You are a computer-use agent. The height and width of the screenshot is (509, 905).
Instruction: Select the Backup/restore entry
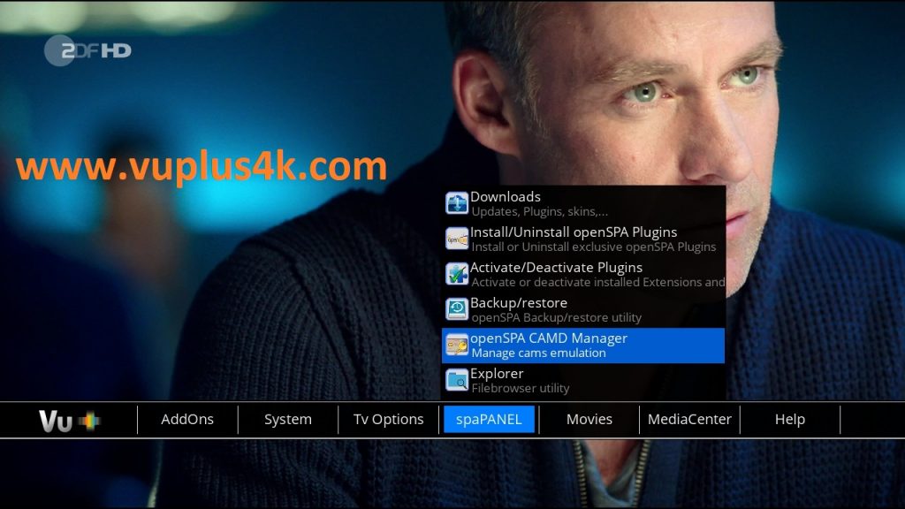tap(583, 309)
